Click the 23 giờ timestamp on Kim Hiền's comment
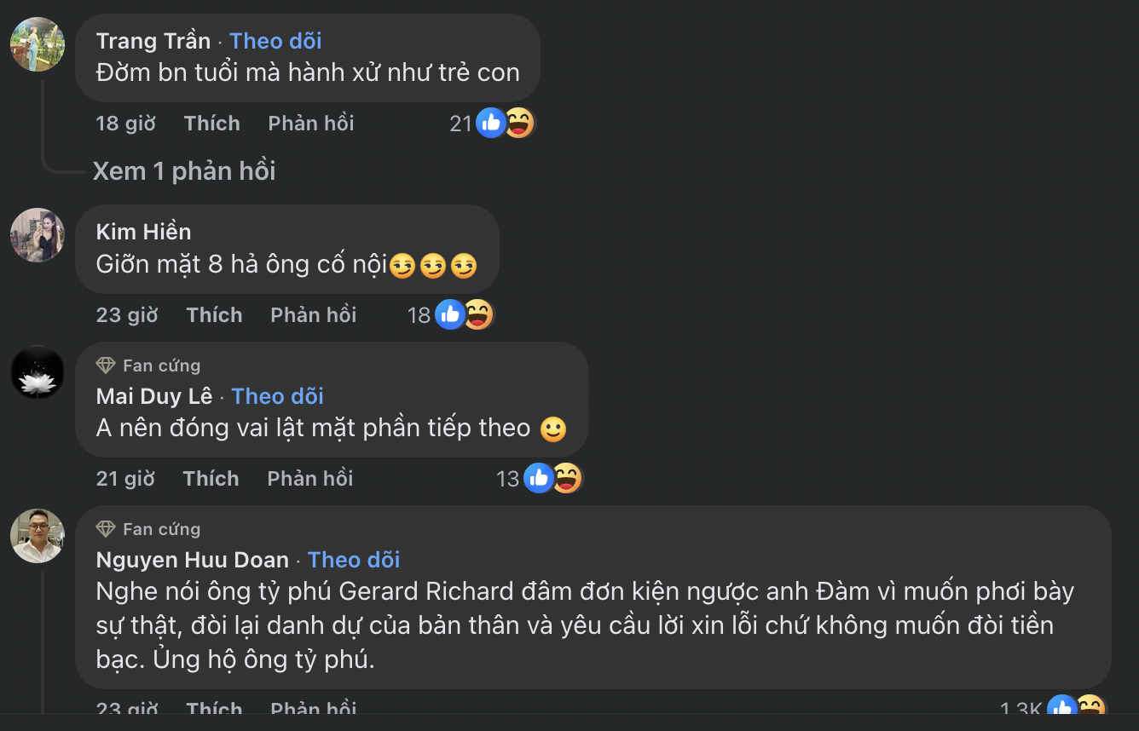1139x731 pixels. 127,314
